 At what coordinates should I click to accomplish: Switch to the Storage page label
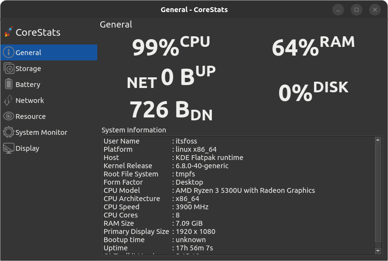click(28, 69)
